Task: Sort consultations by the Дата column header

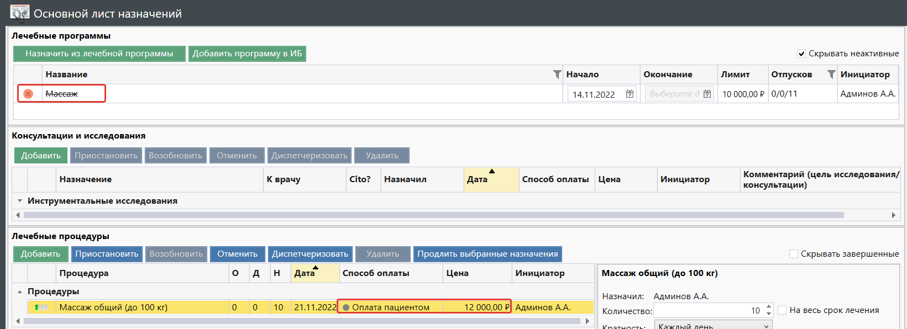Action: (477, 179)
